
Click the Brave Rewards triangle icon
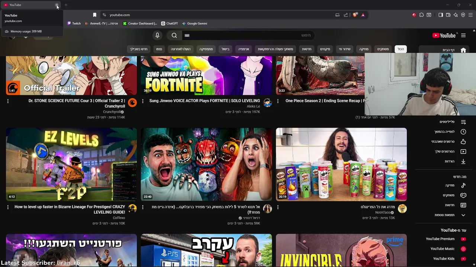363,15
